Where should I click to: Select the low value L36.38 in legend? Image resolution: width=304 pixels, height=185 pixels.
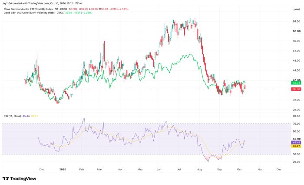click(x=93, y=9)
